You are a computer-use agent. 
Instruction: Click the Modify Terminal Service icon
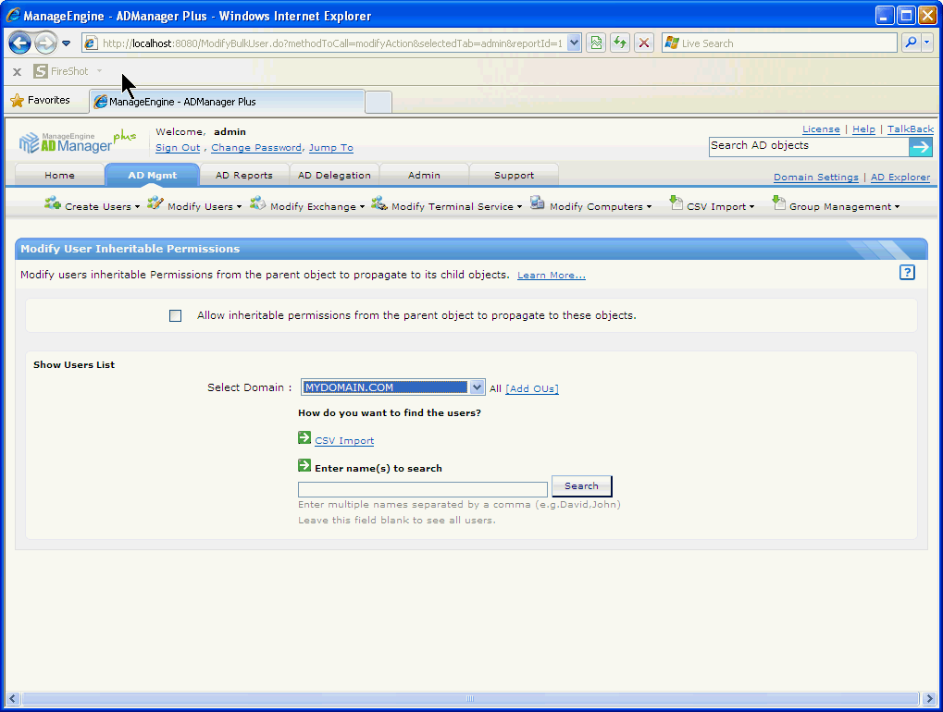(x=378, y=203)
